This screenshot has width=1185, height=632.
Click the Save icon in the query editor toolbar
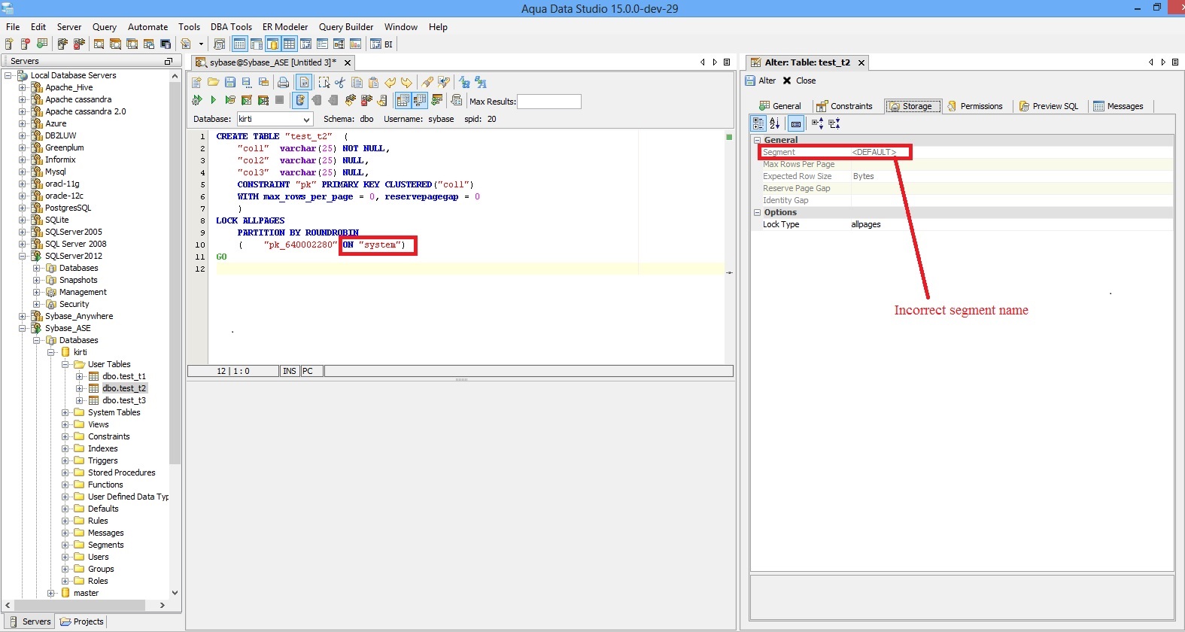230,82
